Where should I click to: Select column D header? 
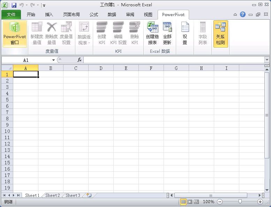point(101,68)
